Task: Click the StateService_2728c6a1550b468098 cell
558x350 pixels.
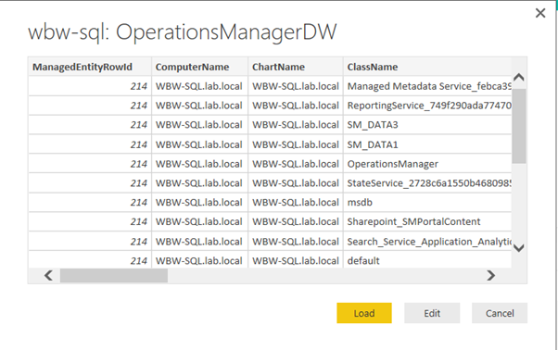Action: click(427, 183)
